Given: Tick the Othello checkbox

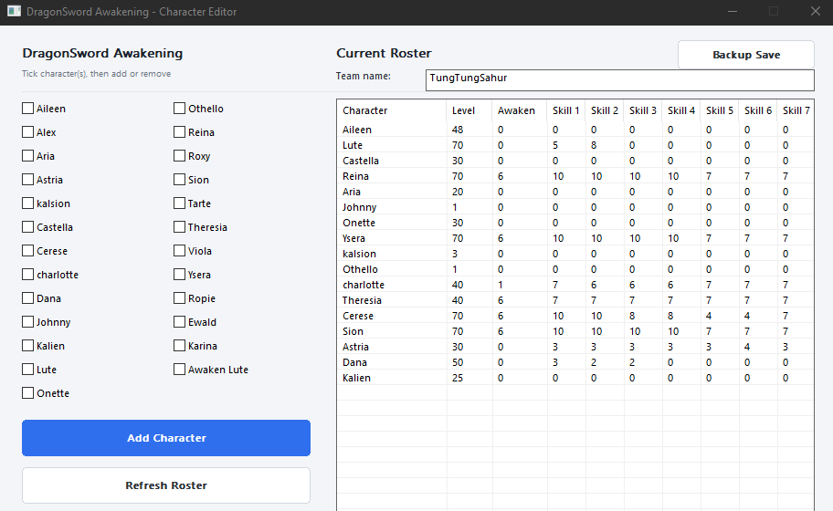Looking at the screenshot, I should (x=179, y=109).
